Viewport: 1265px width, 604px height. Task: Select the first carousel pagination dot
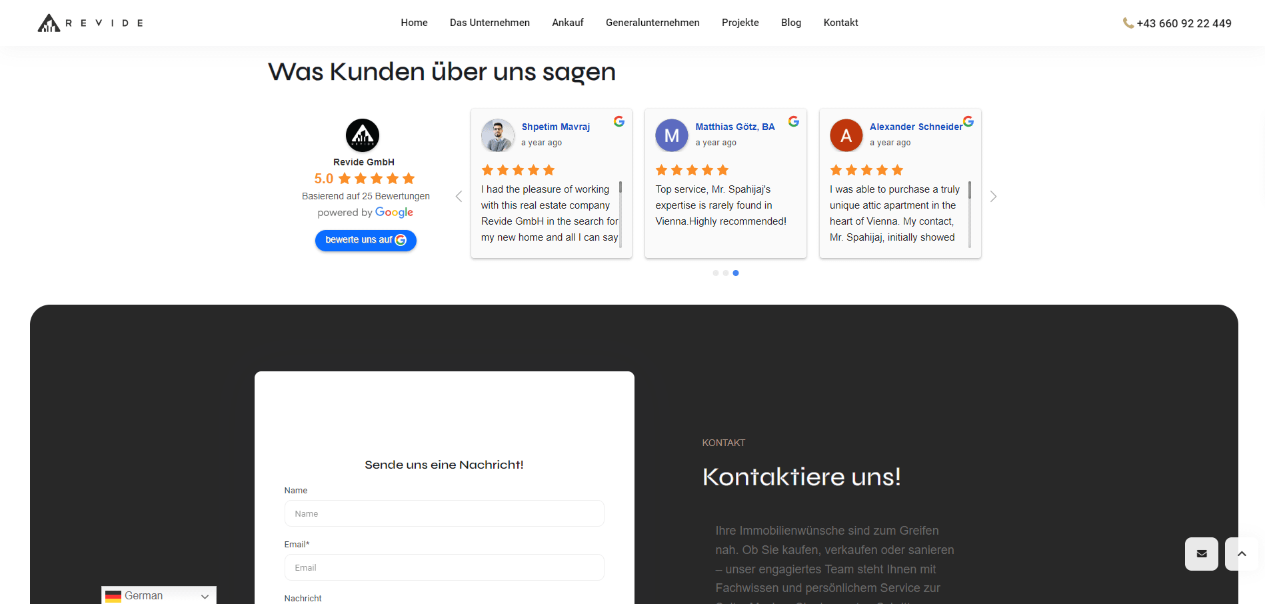click(x=716, y=273)
